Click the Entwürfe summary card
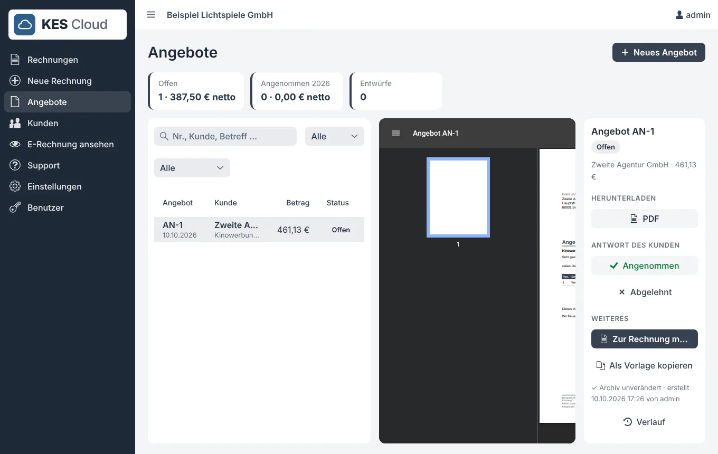718x454 pixels. (396, 91)
